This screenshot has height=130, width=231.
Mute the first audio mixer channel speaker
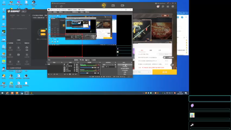click(95, 68)
